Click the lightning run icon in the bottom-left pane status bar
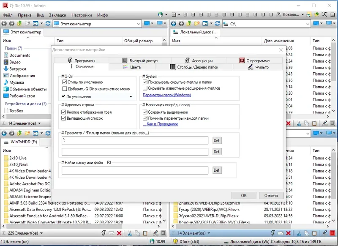 (104, 233)
